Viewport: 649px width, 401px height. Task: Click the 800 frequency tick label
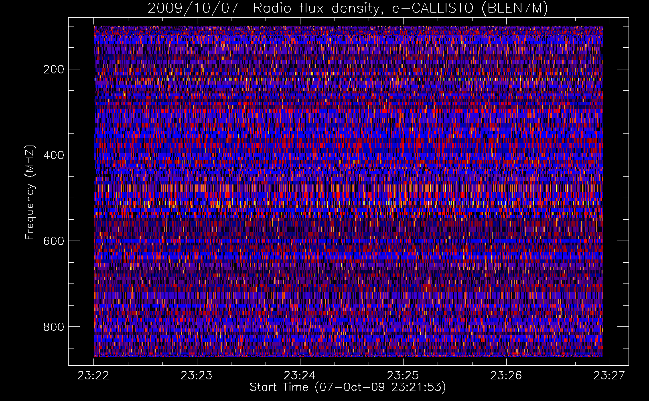pyautogui.click(x=53, y=327)
